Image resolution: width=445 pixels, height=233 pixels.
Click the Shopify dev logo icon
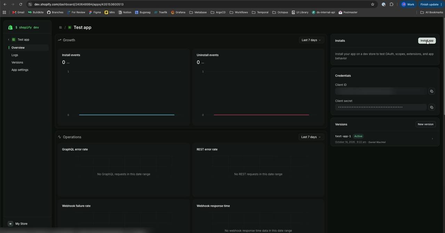tap(10, 27)
